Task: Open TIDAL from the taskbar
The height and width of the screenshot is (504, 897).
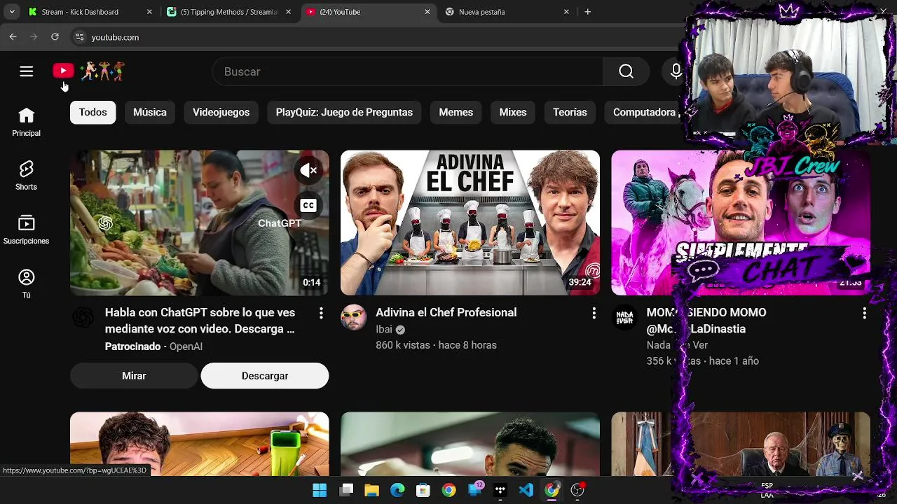Action: pyautogui.click(x=500, y=490)
